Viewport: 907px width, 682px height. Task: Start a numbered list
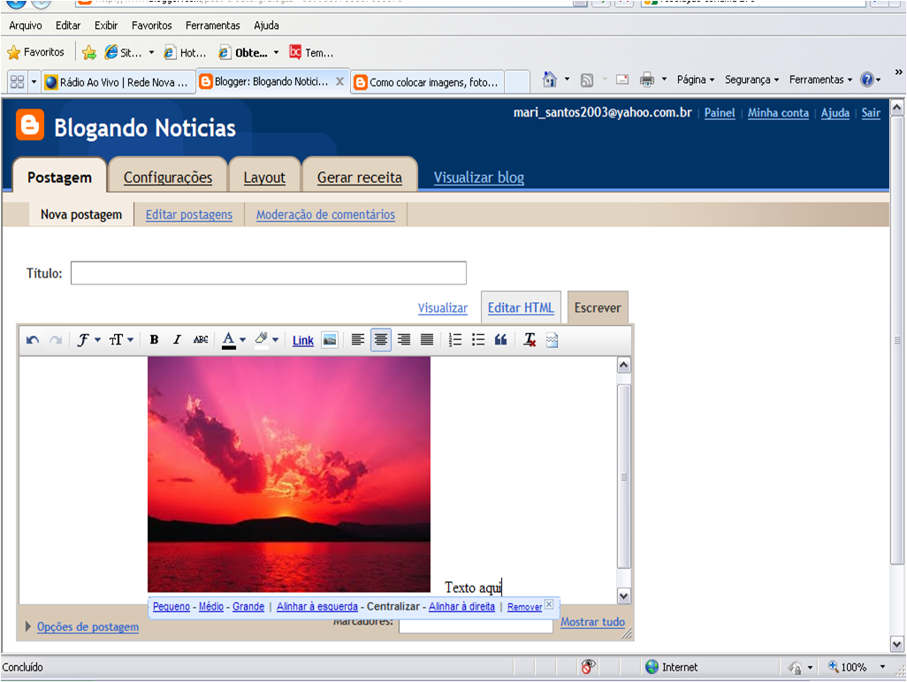tap(453, 339)
